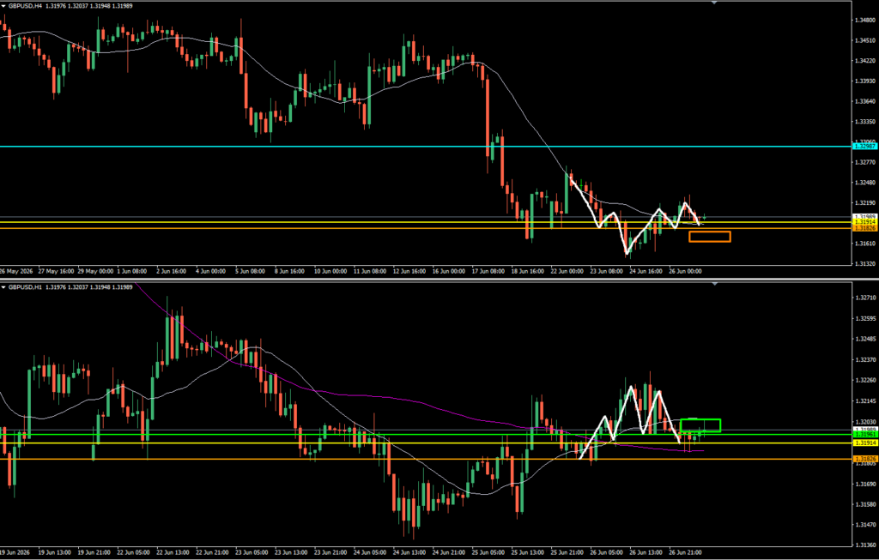Open the GBPUSD,H1 chart menu arrow
Screen dimensions: 879x560
(x=3, y=287)
